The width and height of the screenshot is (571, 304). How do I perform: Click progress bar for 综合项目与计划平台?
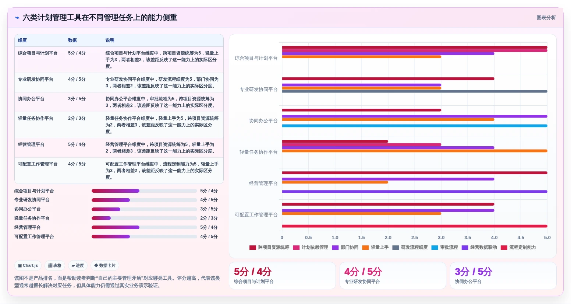pyautogui.click(x=144, y=191)
